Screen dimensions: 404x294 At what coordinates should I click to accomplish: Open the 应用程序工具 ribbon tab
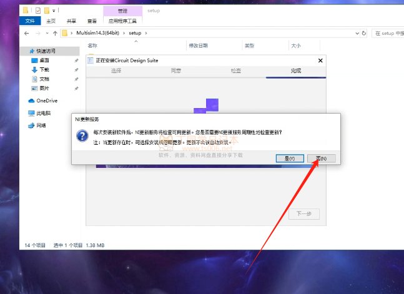[x=122, y=21]
